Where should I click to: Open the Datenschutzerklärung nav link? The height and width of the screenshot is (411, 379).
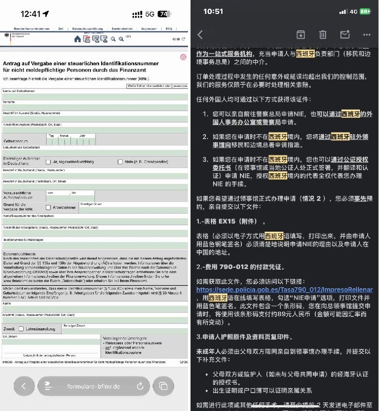tap(87, 29)
